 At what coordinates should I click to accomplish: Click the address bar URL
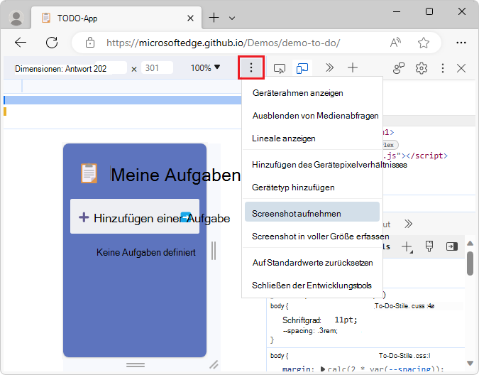coord(224,43)
